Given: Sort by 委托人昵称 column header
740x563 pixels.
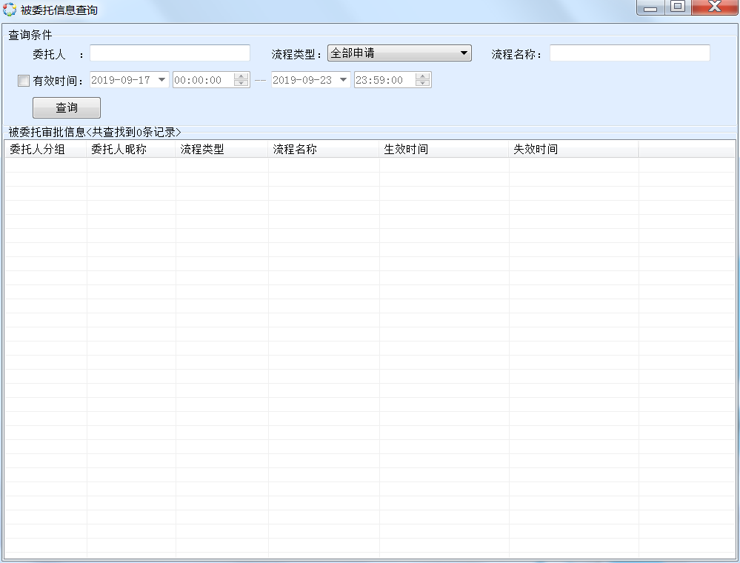Looking at the screenshot, I should pyautogui.click(x=131, y=149).
